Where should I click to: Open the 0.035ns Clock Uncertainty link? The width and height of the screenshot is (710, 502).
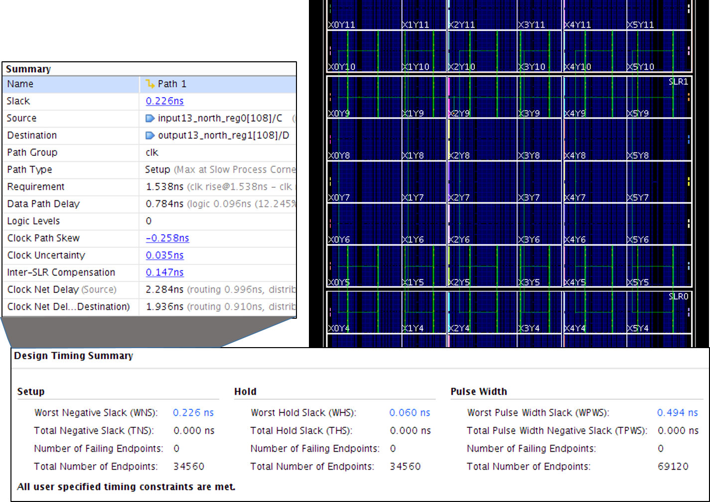[x=164, y=255]
